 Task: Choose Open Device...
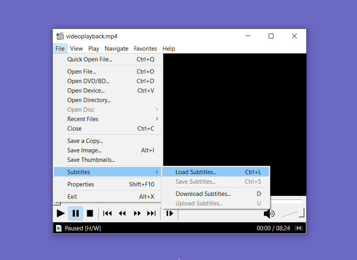click(x=108, y=91)
